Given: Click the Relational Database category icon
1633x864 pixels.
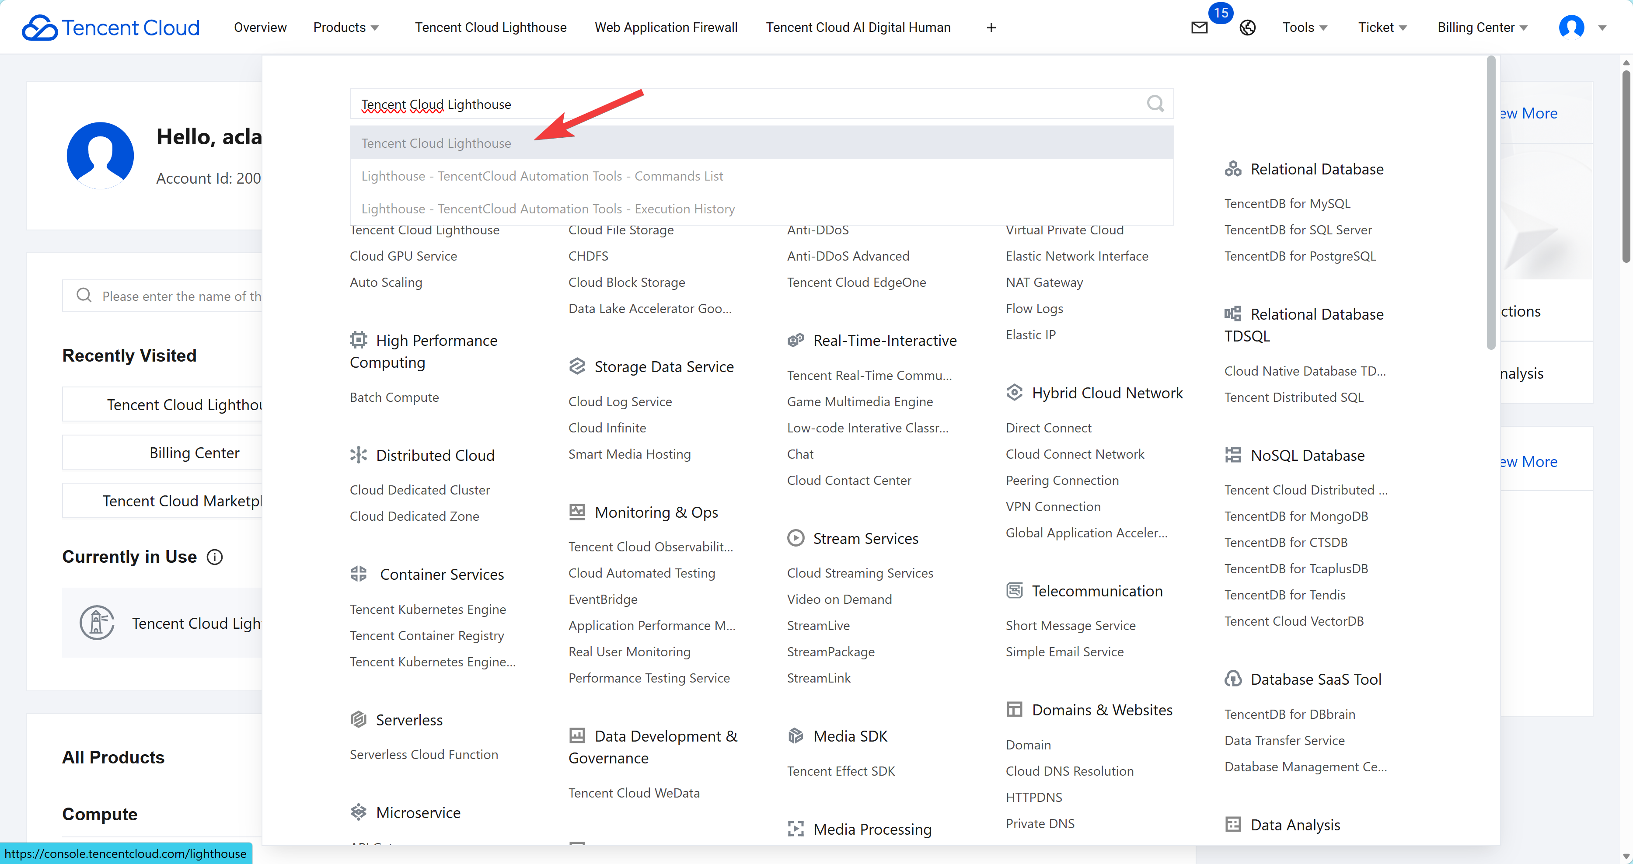Looking at the screenshot, I should (1233, 169).
